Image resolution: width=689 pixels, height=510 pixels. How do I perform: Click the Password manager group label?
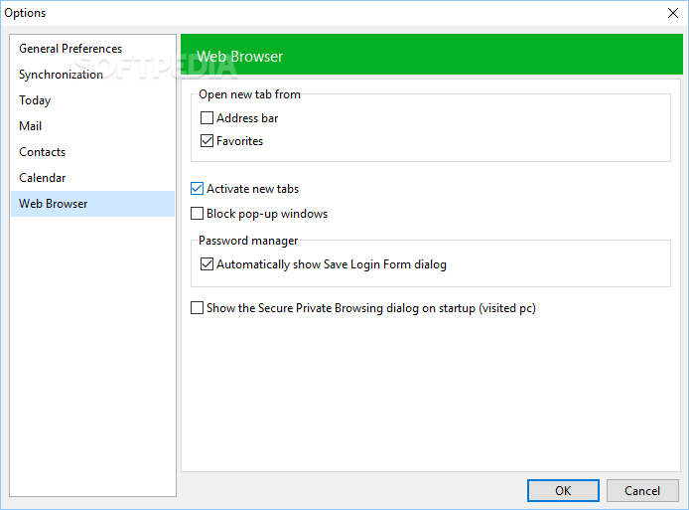click(x=248, y=241)
